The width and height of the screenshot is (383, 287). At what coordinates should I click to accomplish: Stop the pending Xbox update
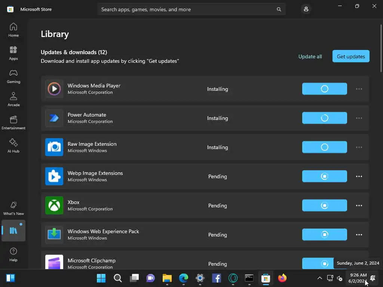(324, 206)
